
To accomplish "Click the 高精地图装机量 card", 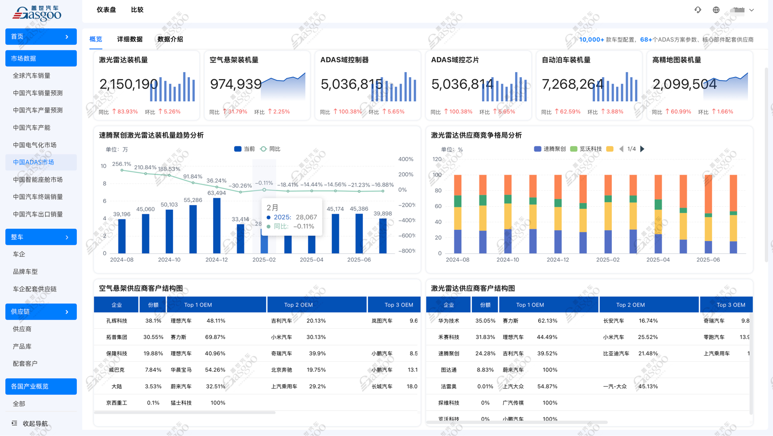I will tap(700, 85).
